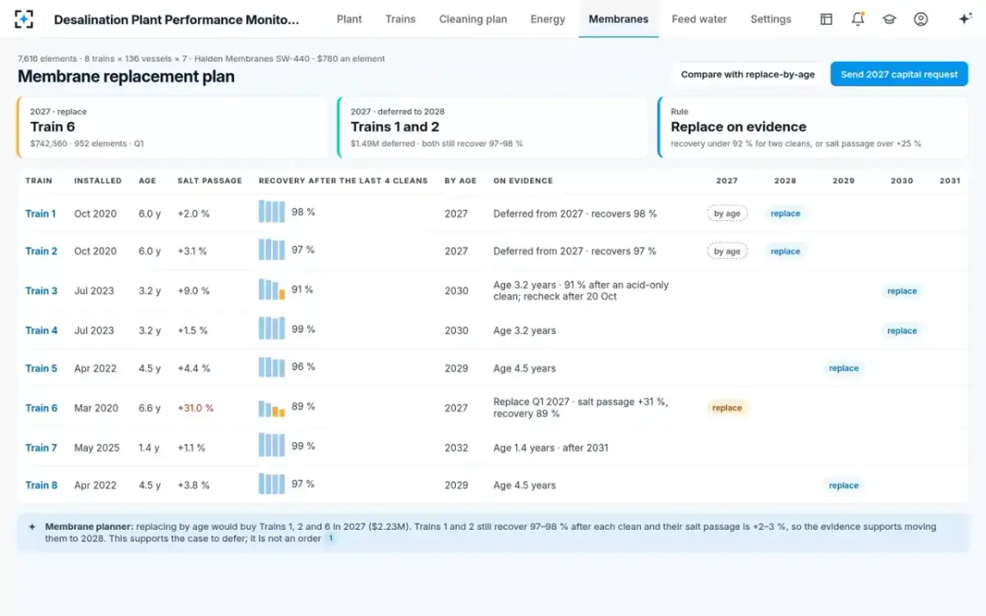The width and height of the screenshot is (986, 616).
Task: Click the 2031 year column header
Action: click(950, 181)
